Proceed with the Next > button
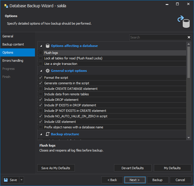 tap(135, 180)
